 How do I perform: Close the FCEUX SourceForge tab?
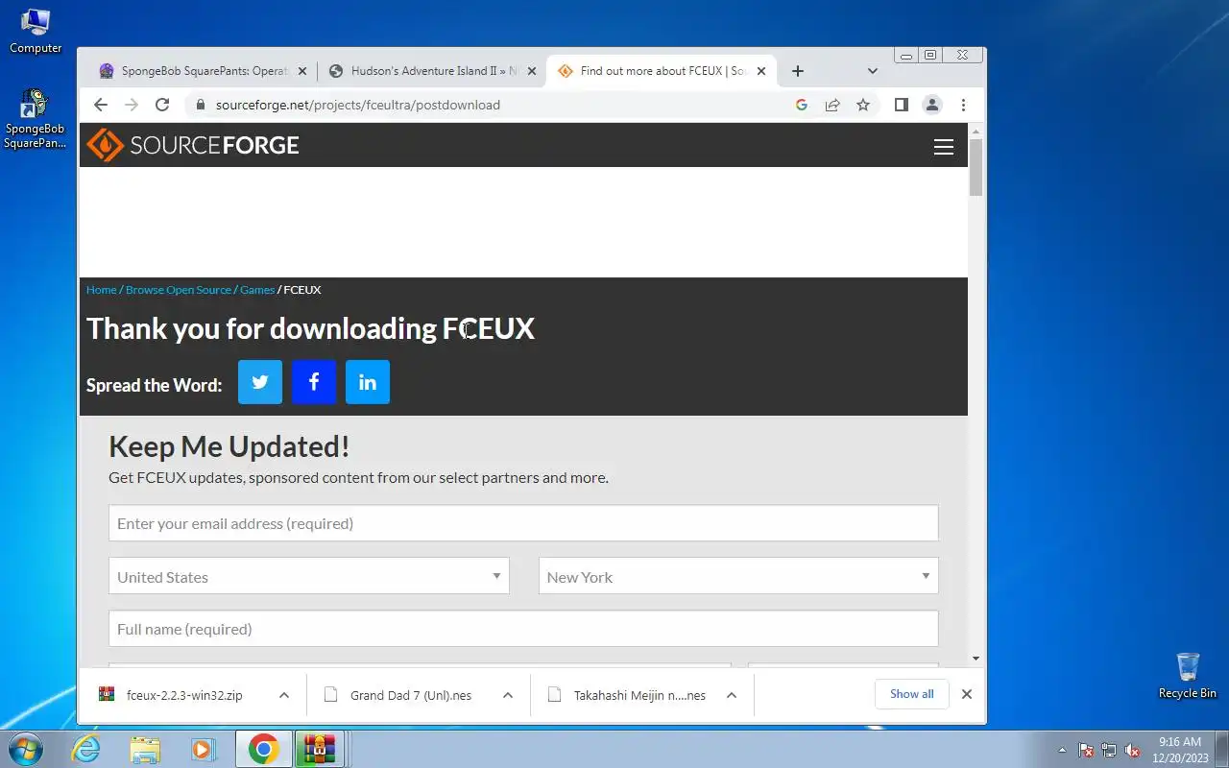tap(761, 71)
